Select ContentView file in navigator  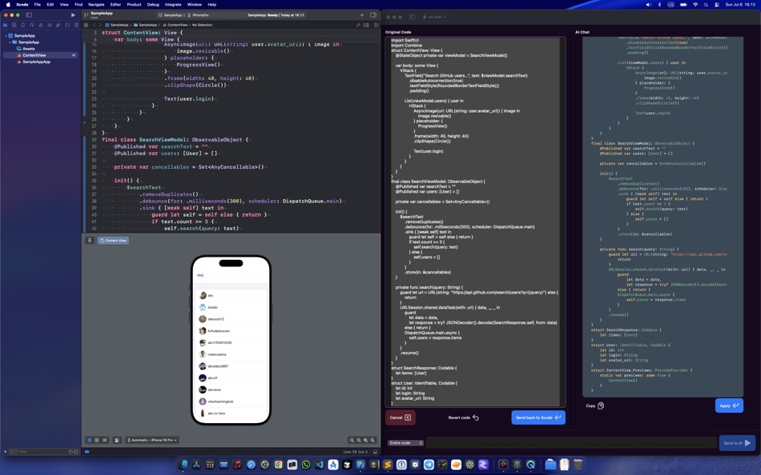[x=40, y=55]
